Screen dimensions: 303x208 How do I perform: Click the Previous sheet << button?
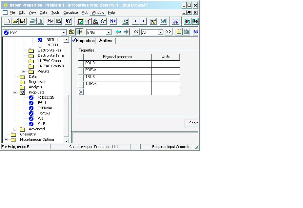(136, 32)
